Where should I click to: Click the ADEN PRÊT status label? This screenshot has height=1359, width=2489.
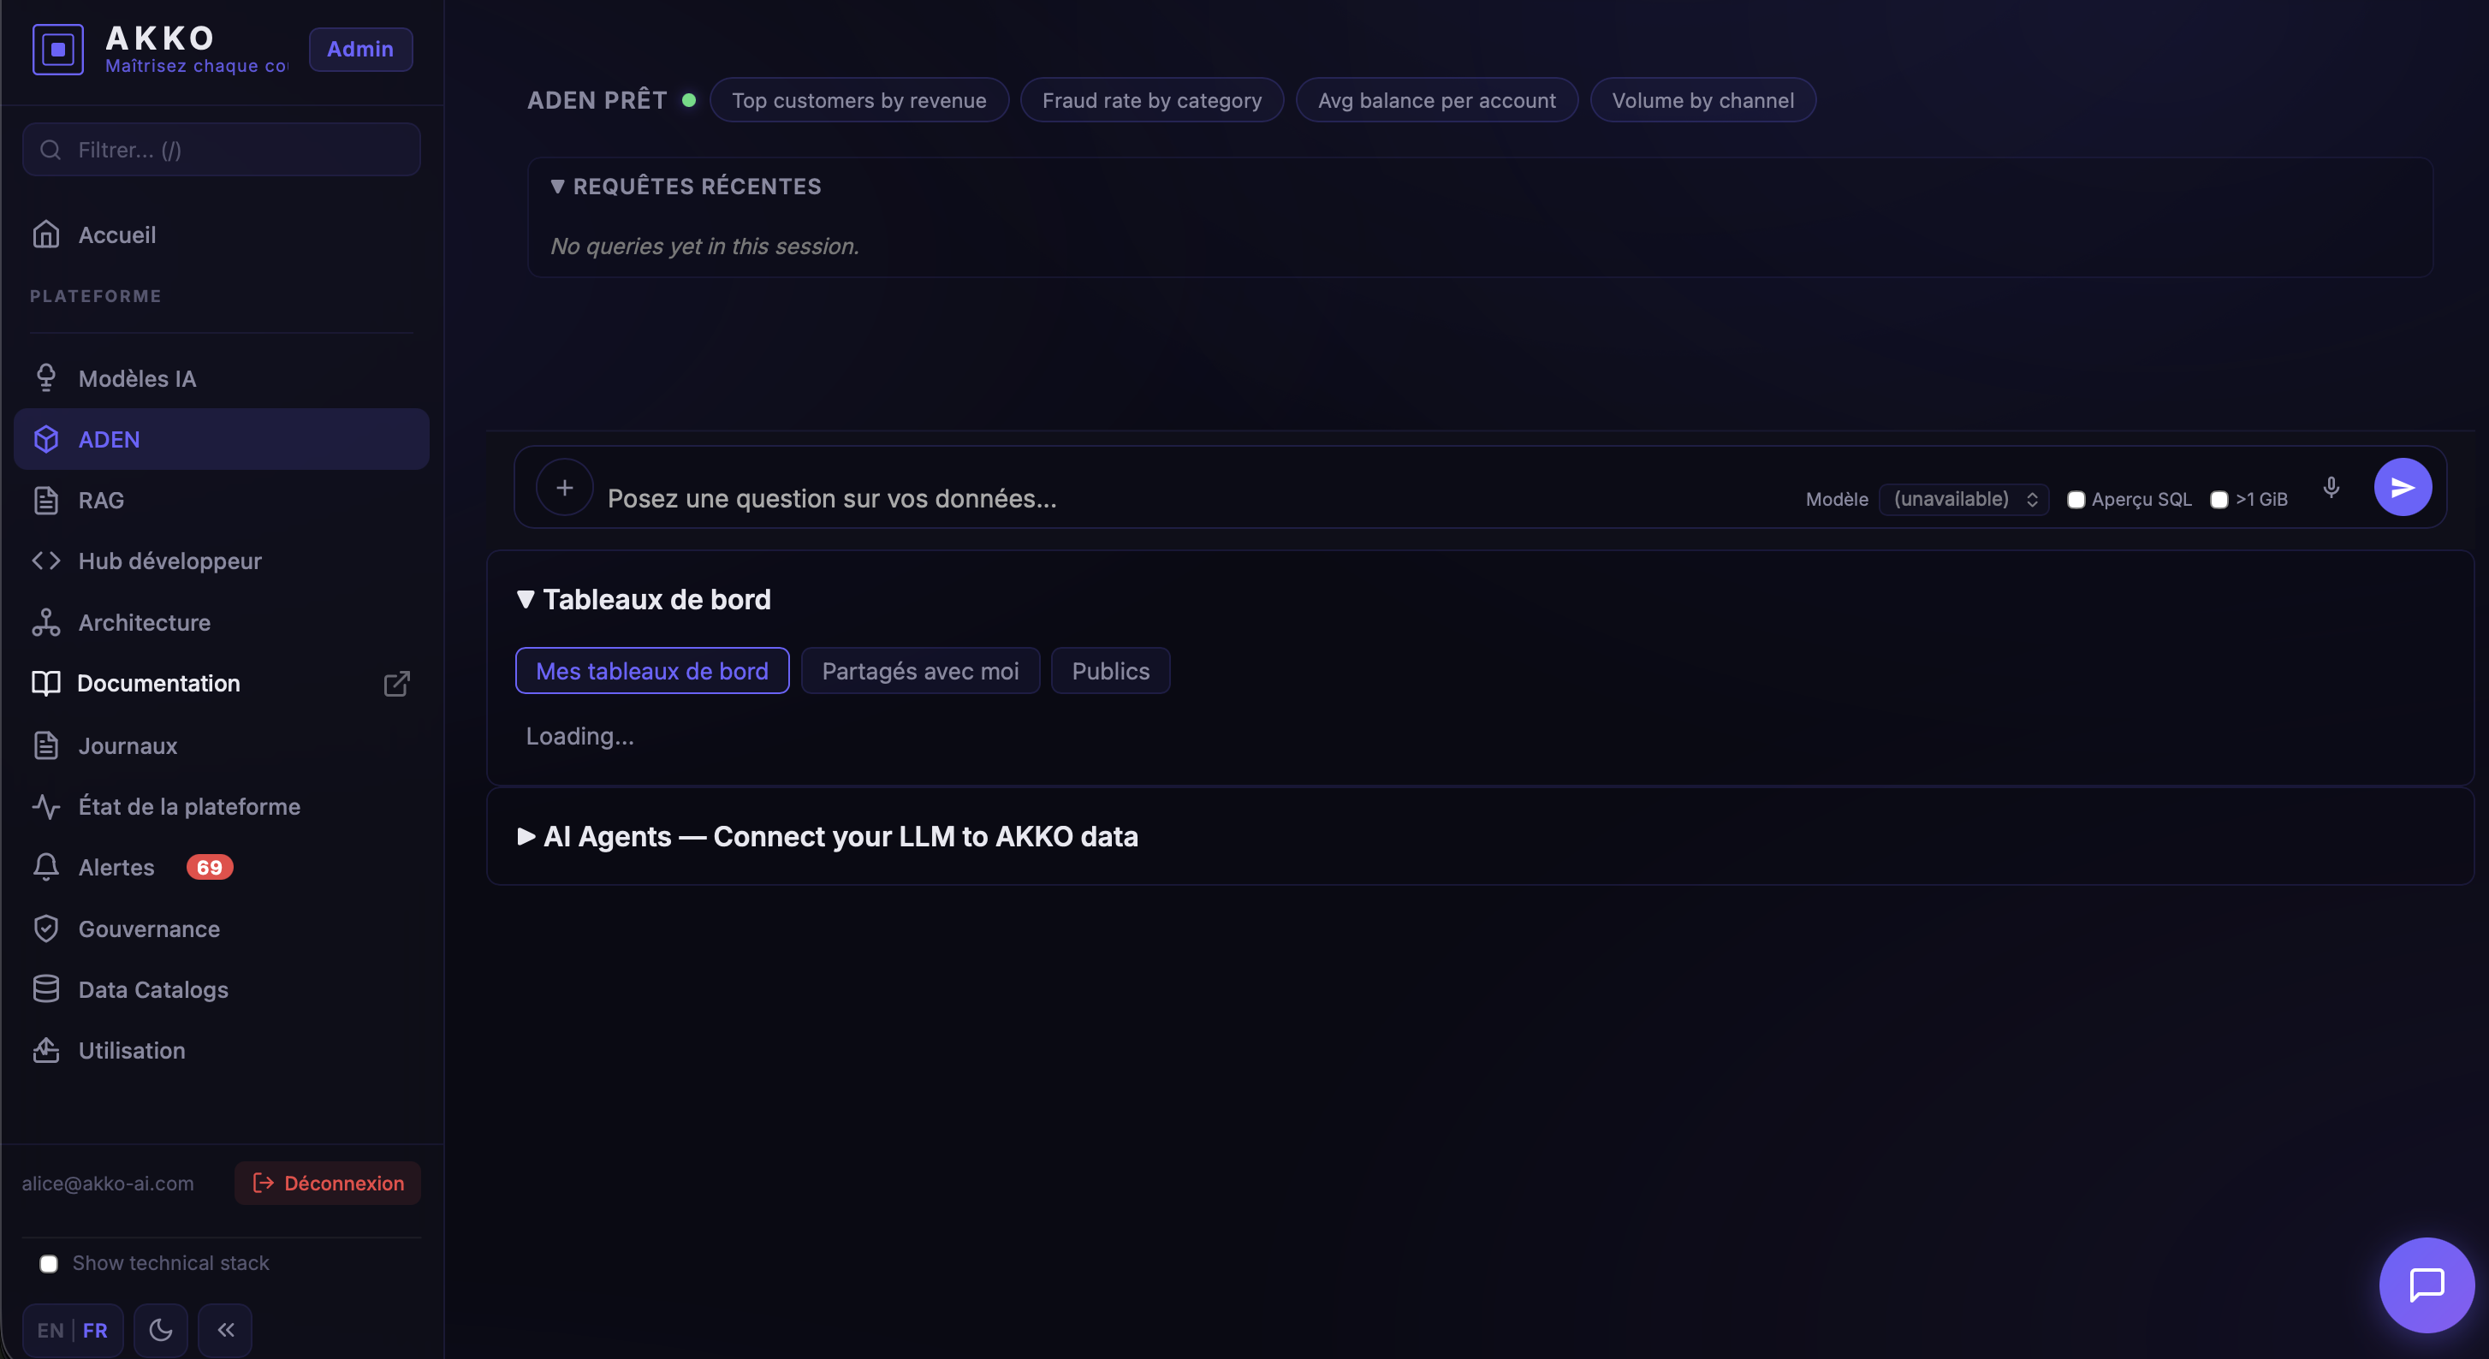(597, 100)
